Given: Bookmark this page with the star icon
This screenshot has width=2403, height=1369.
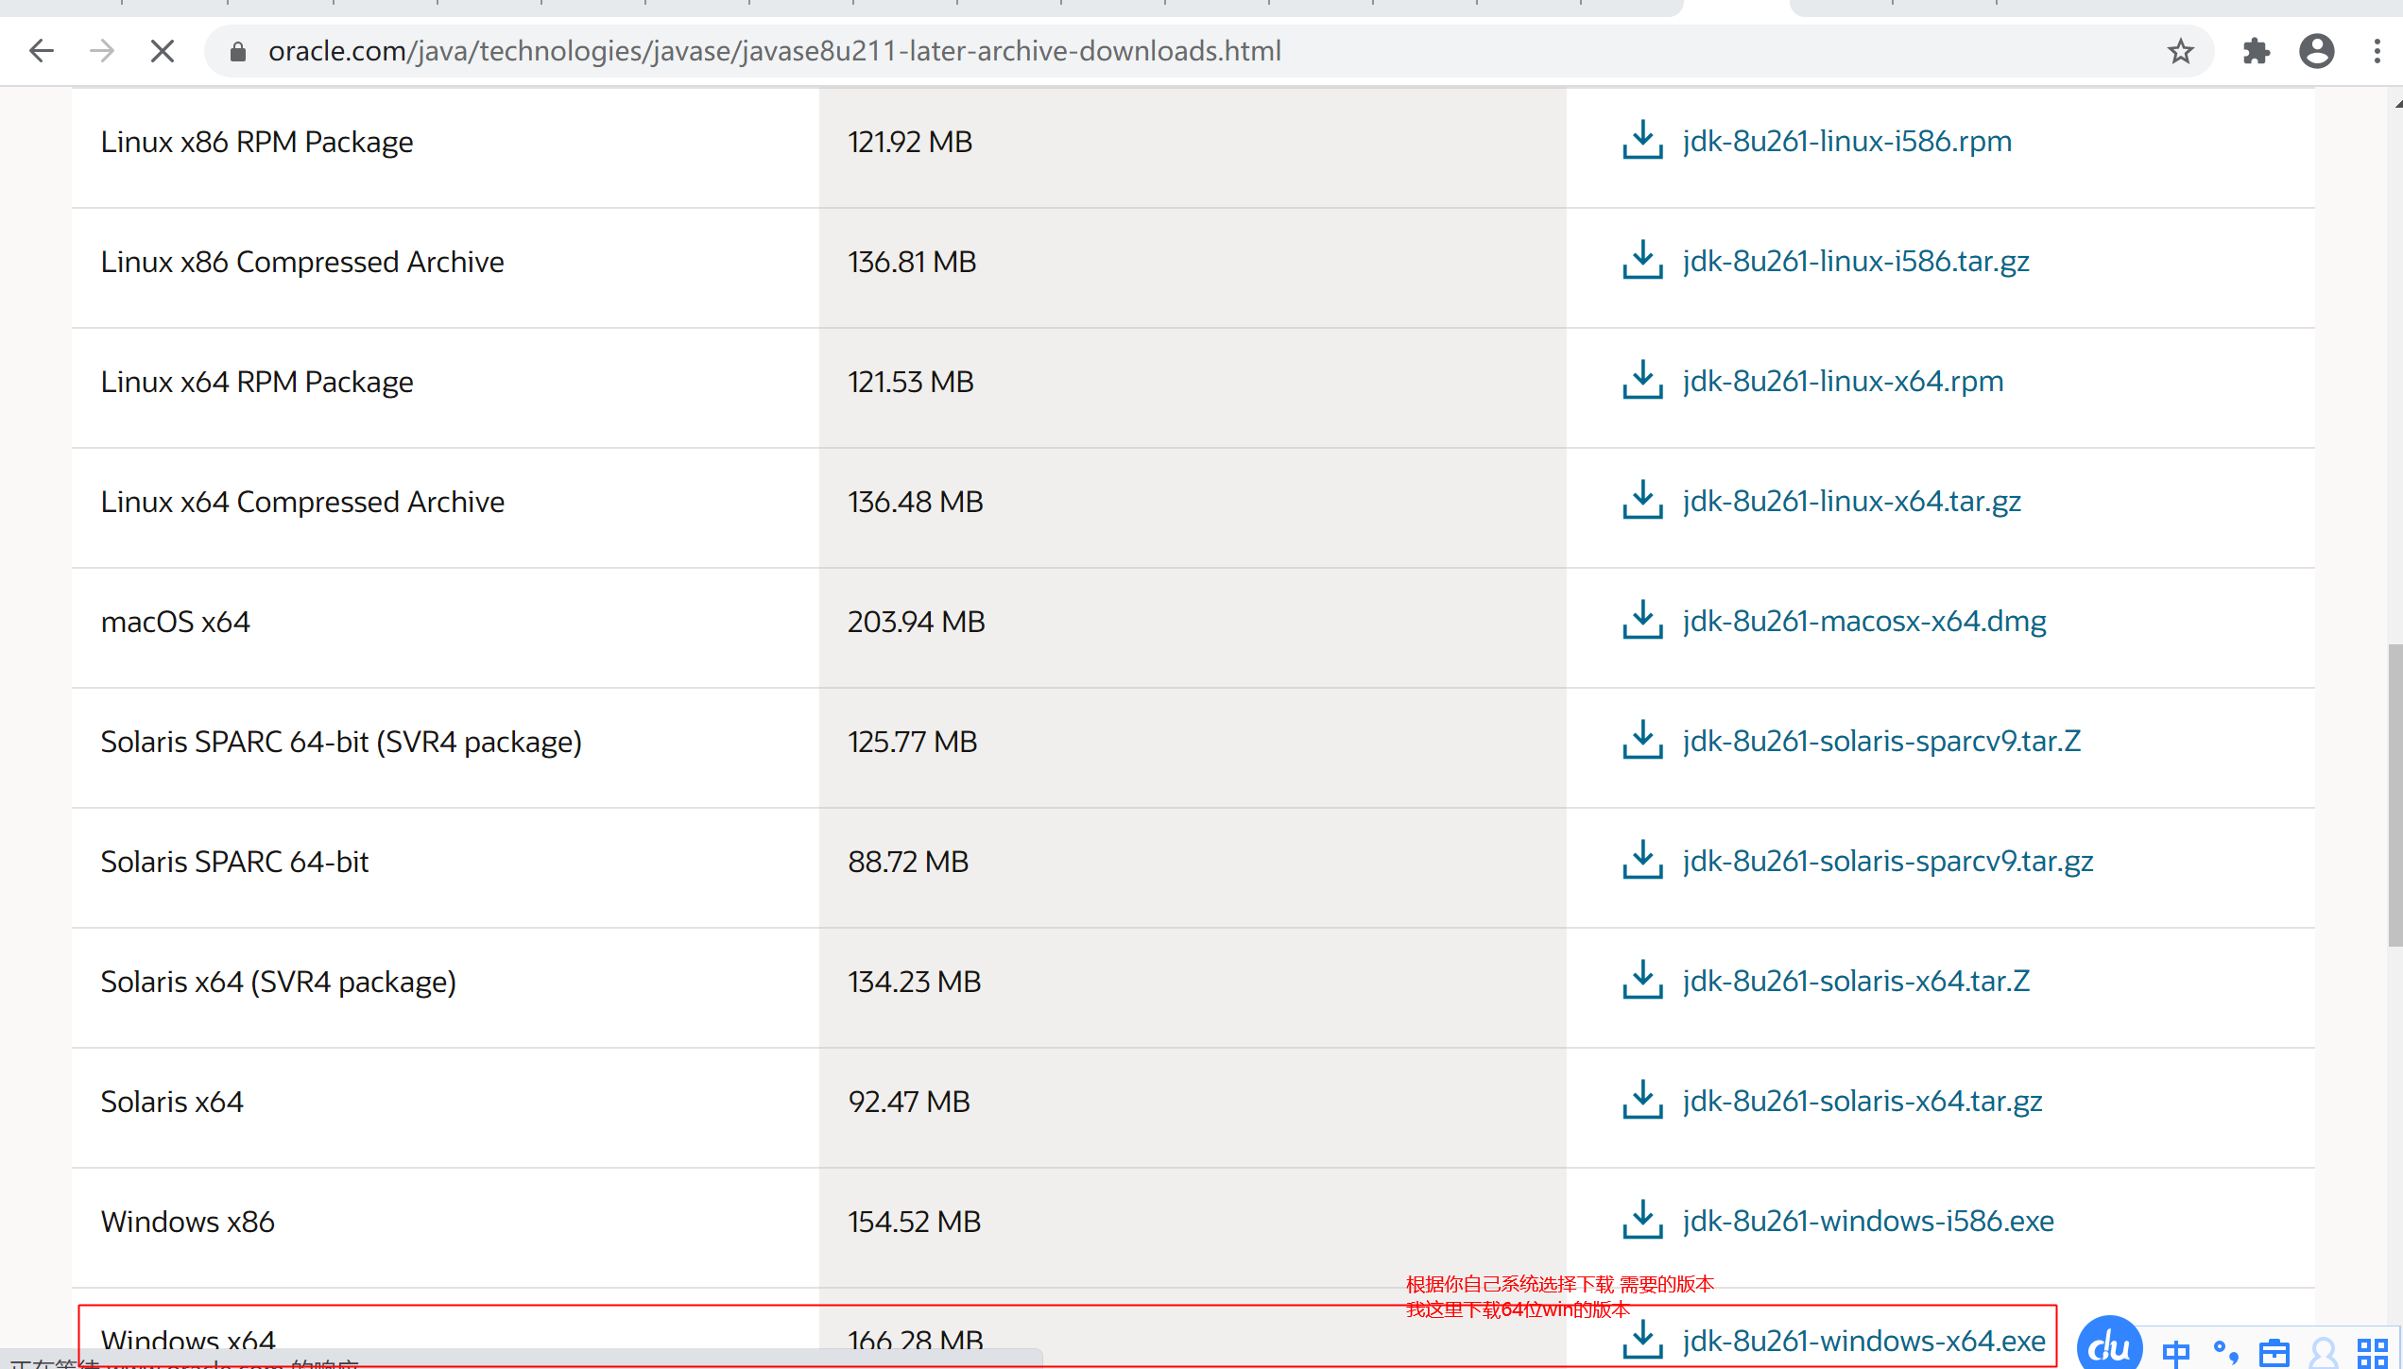Looking at the screenshot, I should tap(2180, 51).
